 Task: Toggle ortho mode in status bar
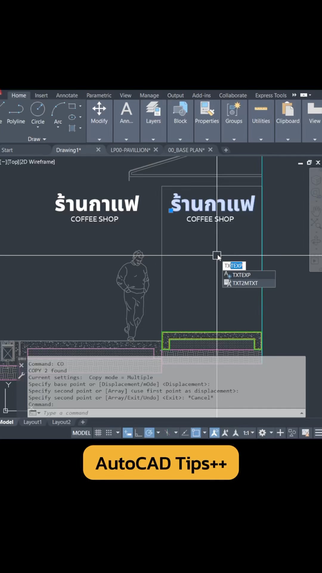(x=138, y=433)
